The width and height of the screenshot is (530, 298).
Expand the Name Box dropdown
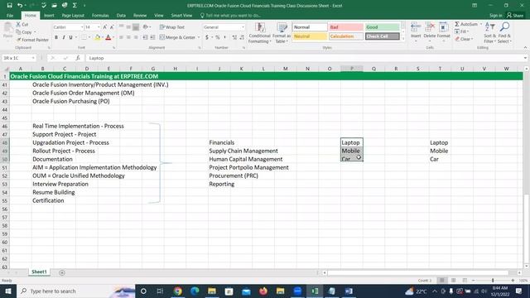coord(33,58)
